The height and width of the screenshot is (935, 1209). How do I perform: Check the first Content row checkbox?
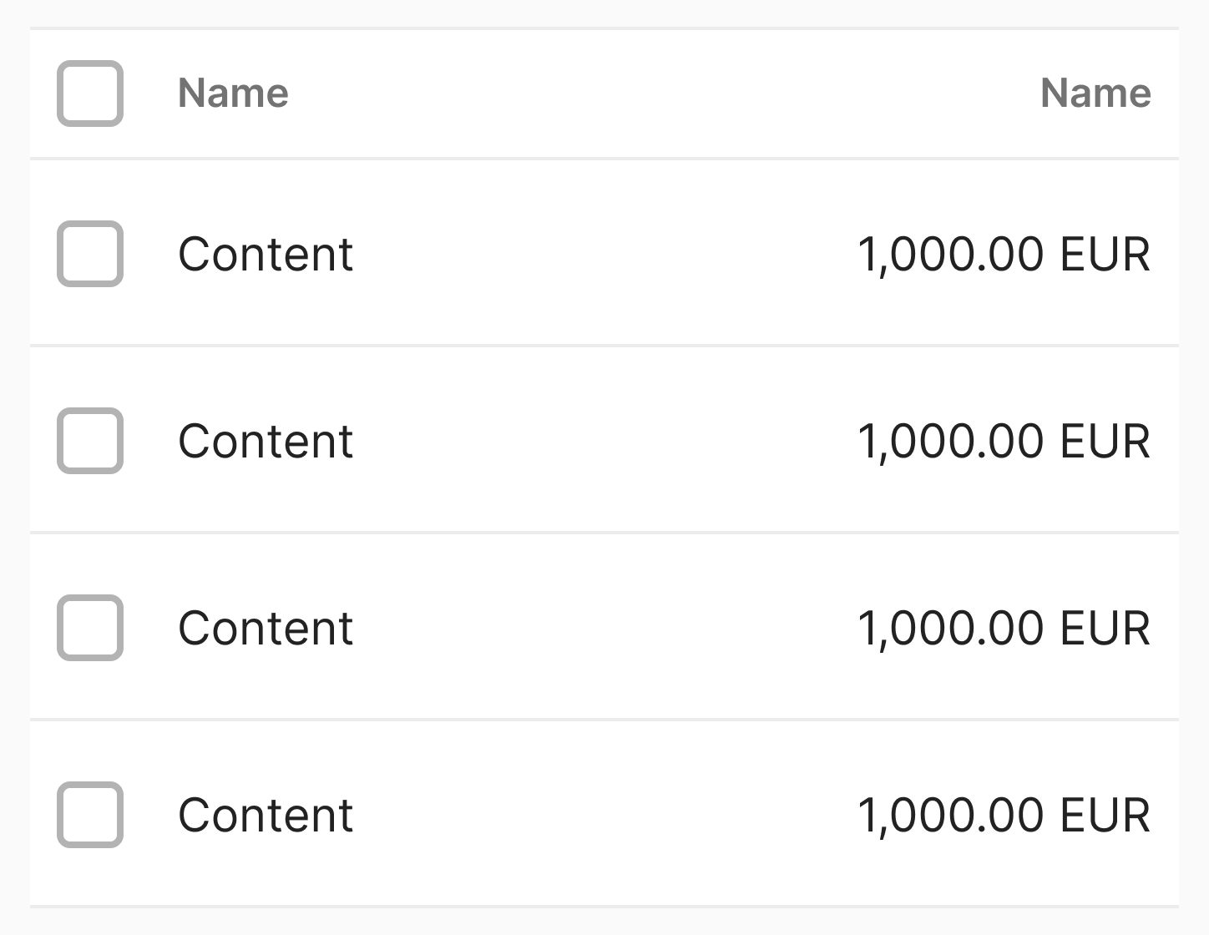click(90, 254)
